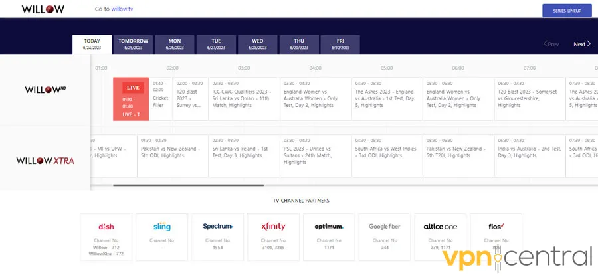
Task: Click the Fios partner logo
Action: (x=496, y=226)
